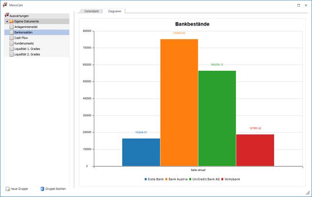Image resolution: width=312 pixels, height=197 pixels.
Task: Click the Erste Bank legend swatch
Action: (146, 180)
